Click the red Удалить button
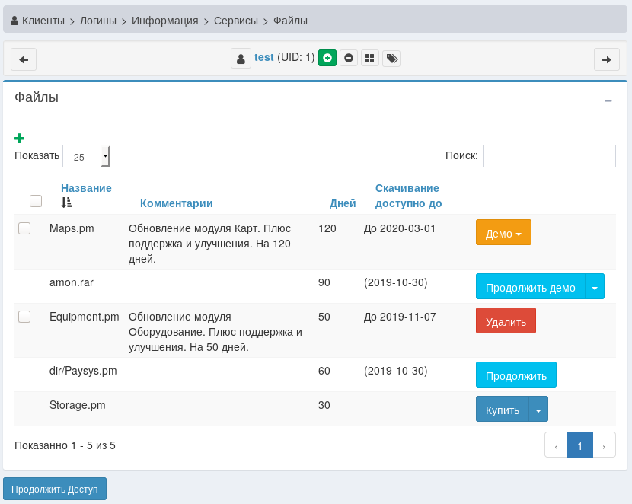632x504 pixels. [506, 321]
